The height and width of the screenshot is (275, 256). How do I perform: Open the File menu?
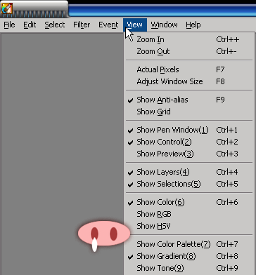coord(9,25)
